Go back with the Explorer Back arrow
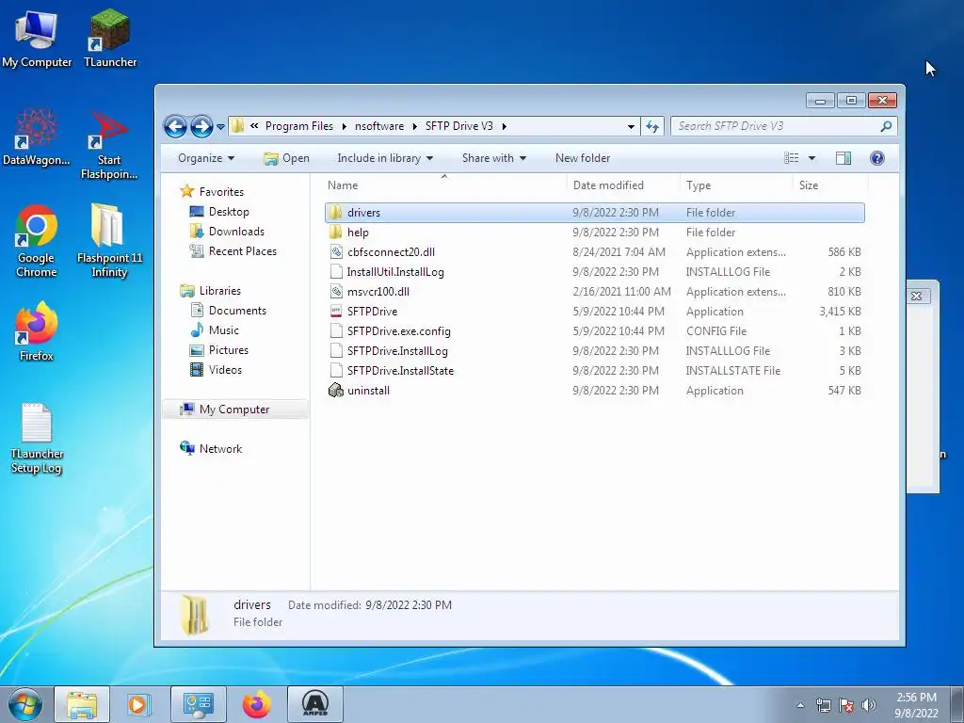Image resolution: width=964 pixels, height=723 pixels. (x=175, y=127)
